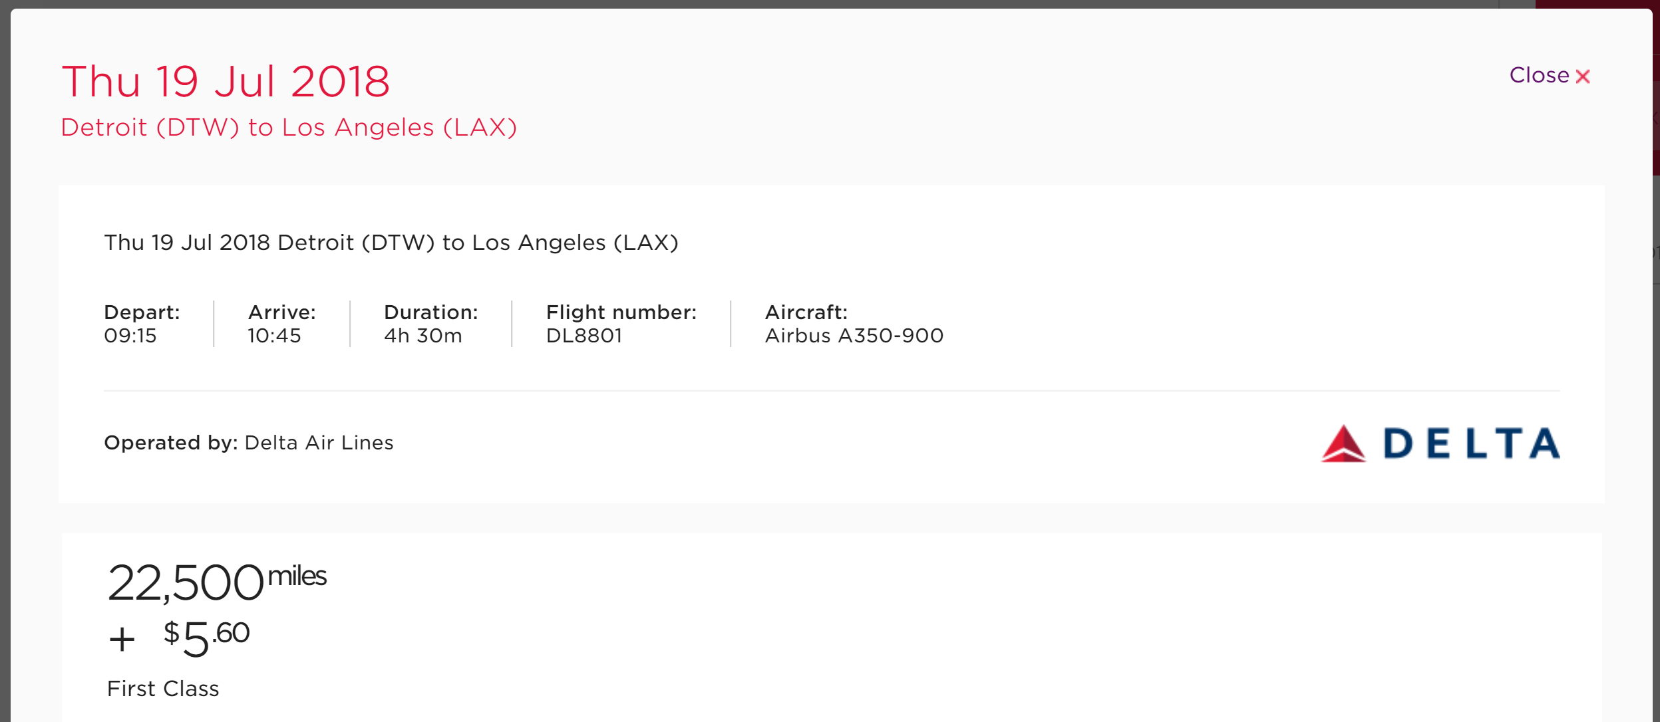Click the 09:15 departure time

point(130,336)
